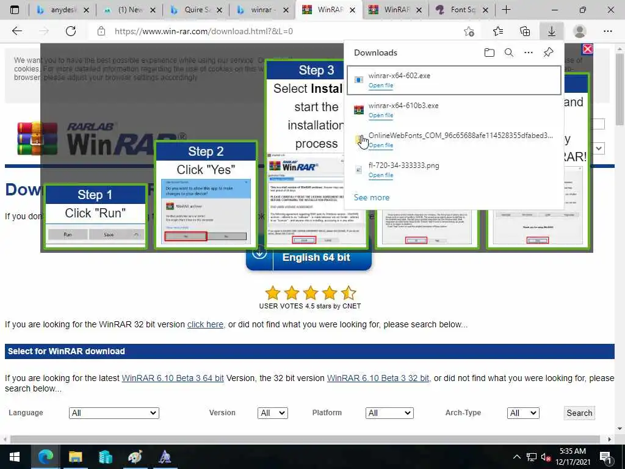This screenshot has height=469, width=625.
Task: Open the Collections icon
Action: [x=525, y=31]
